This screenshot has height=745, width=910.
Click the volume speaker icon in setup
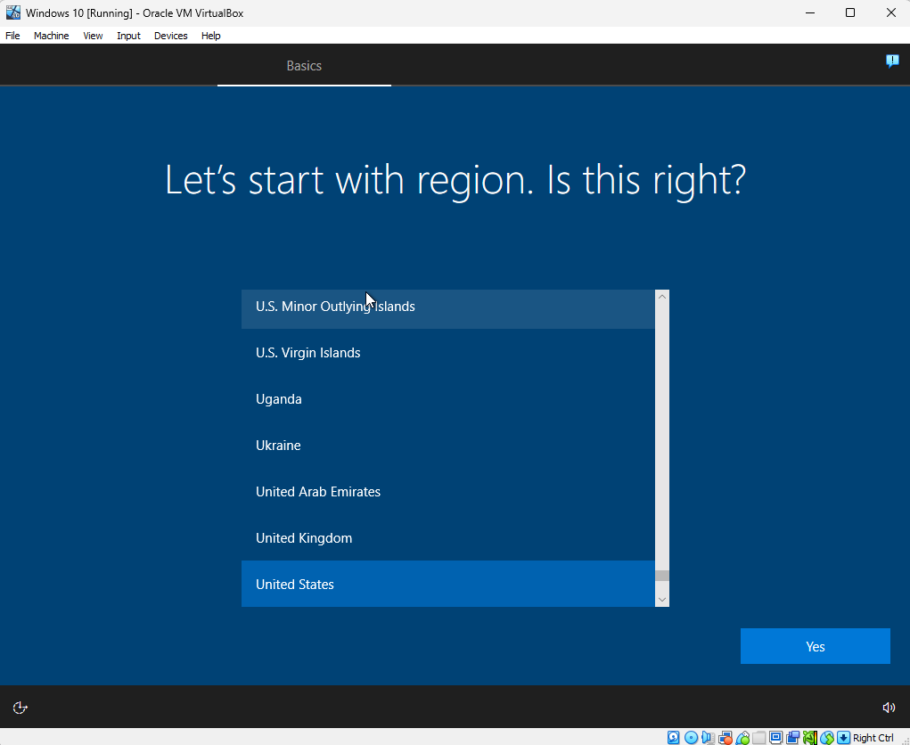click(x=889, y=708)
